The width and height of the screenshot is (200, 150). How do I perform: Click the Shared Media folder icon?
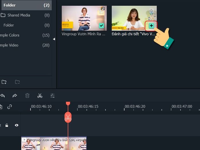(x=3, y=15)
